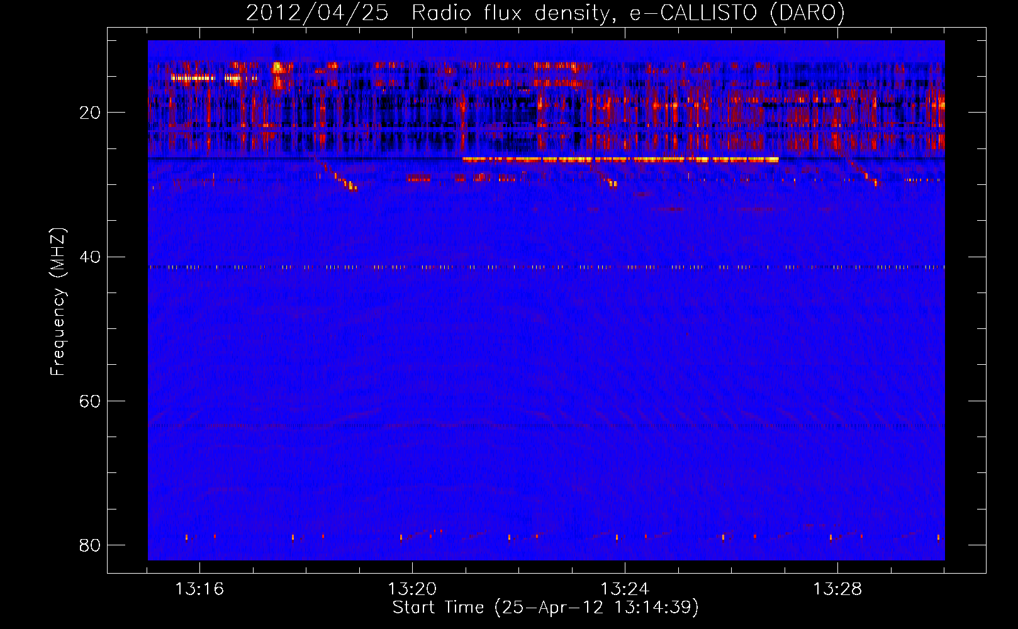Screen dimensions: 1018x629
Task: Click the 60 frequency tick label
Action: (90, 401)
